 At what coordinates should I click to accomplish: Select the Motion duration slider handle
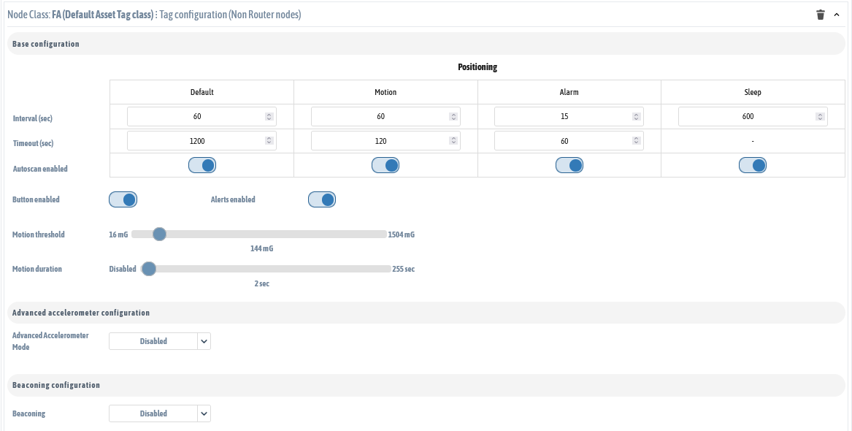coord(148,269)
